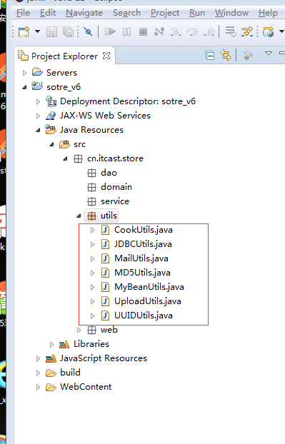Viewport: 285px width, 444px height.
Task: Click the New Dynamic Web Project icon
Action: (269, 31)
